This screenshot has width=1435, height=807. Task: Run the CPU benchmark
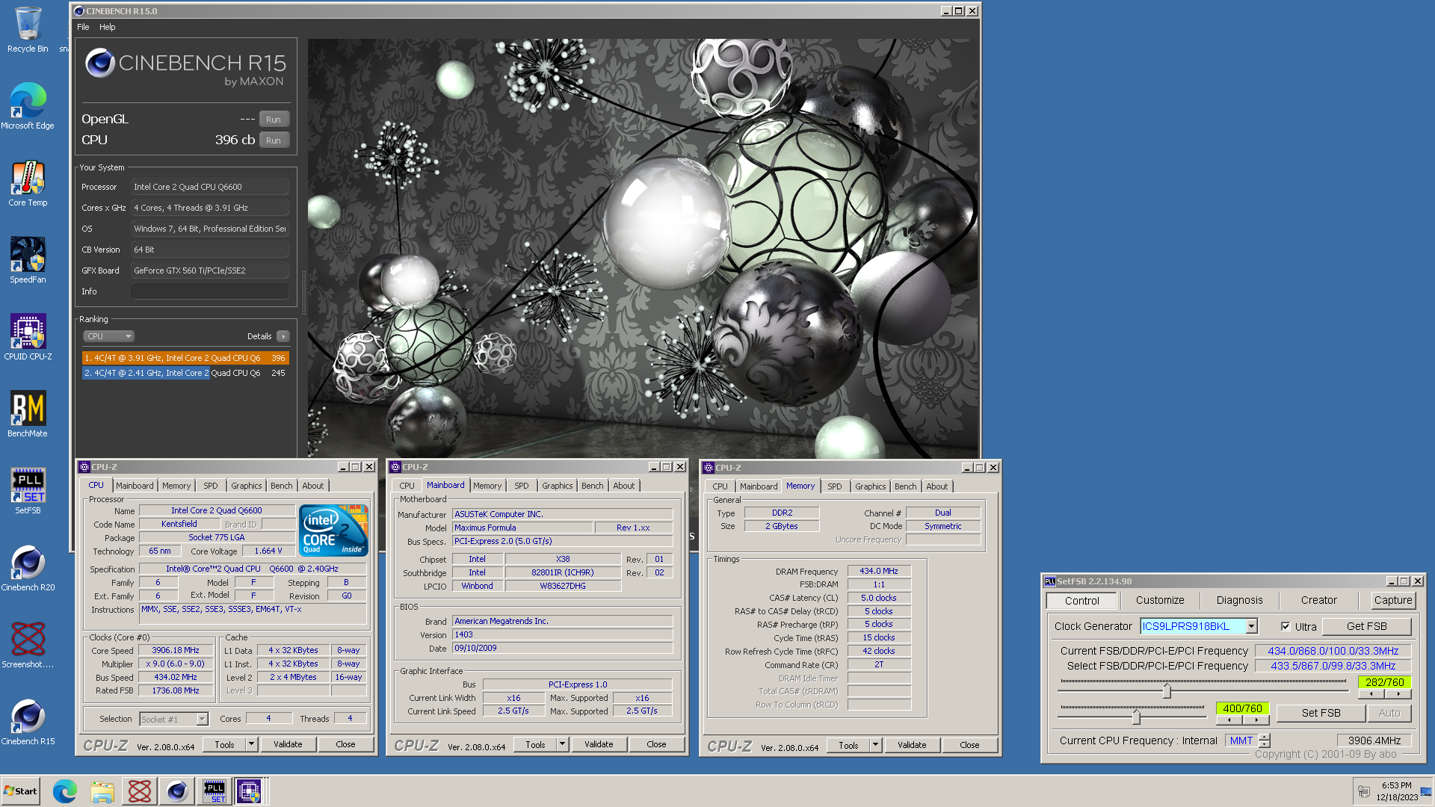[x=274, y=140]
